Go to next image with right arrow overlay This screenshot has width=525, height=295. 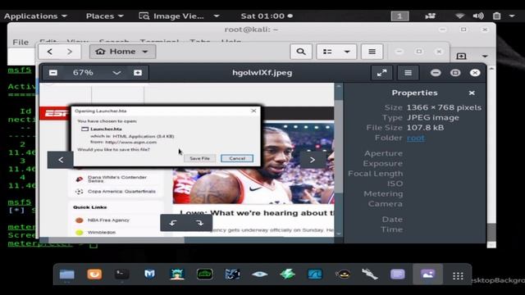coord(312,160)
